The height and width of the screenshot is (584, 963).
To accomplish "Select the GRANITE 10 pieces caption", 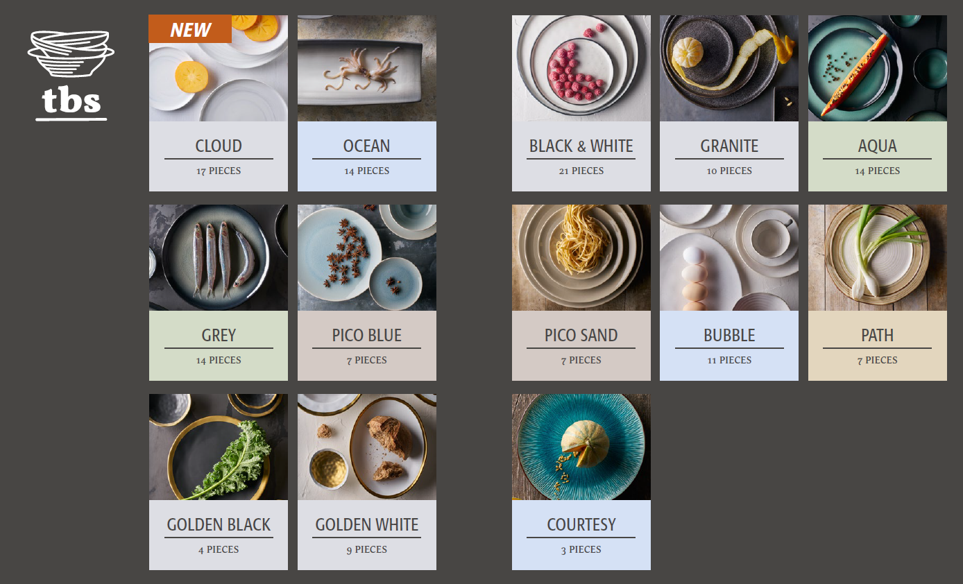I will [x=729, y=171].
